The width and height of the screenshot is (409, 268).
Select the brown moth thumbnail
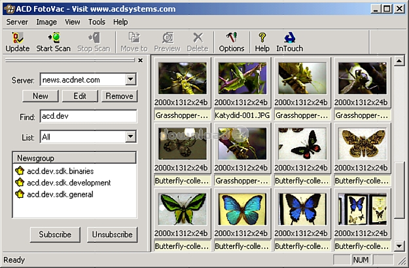click(x=363, y=144)
